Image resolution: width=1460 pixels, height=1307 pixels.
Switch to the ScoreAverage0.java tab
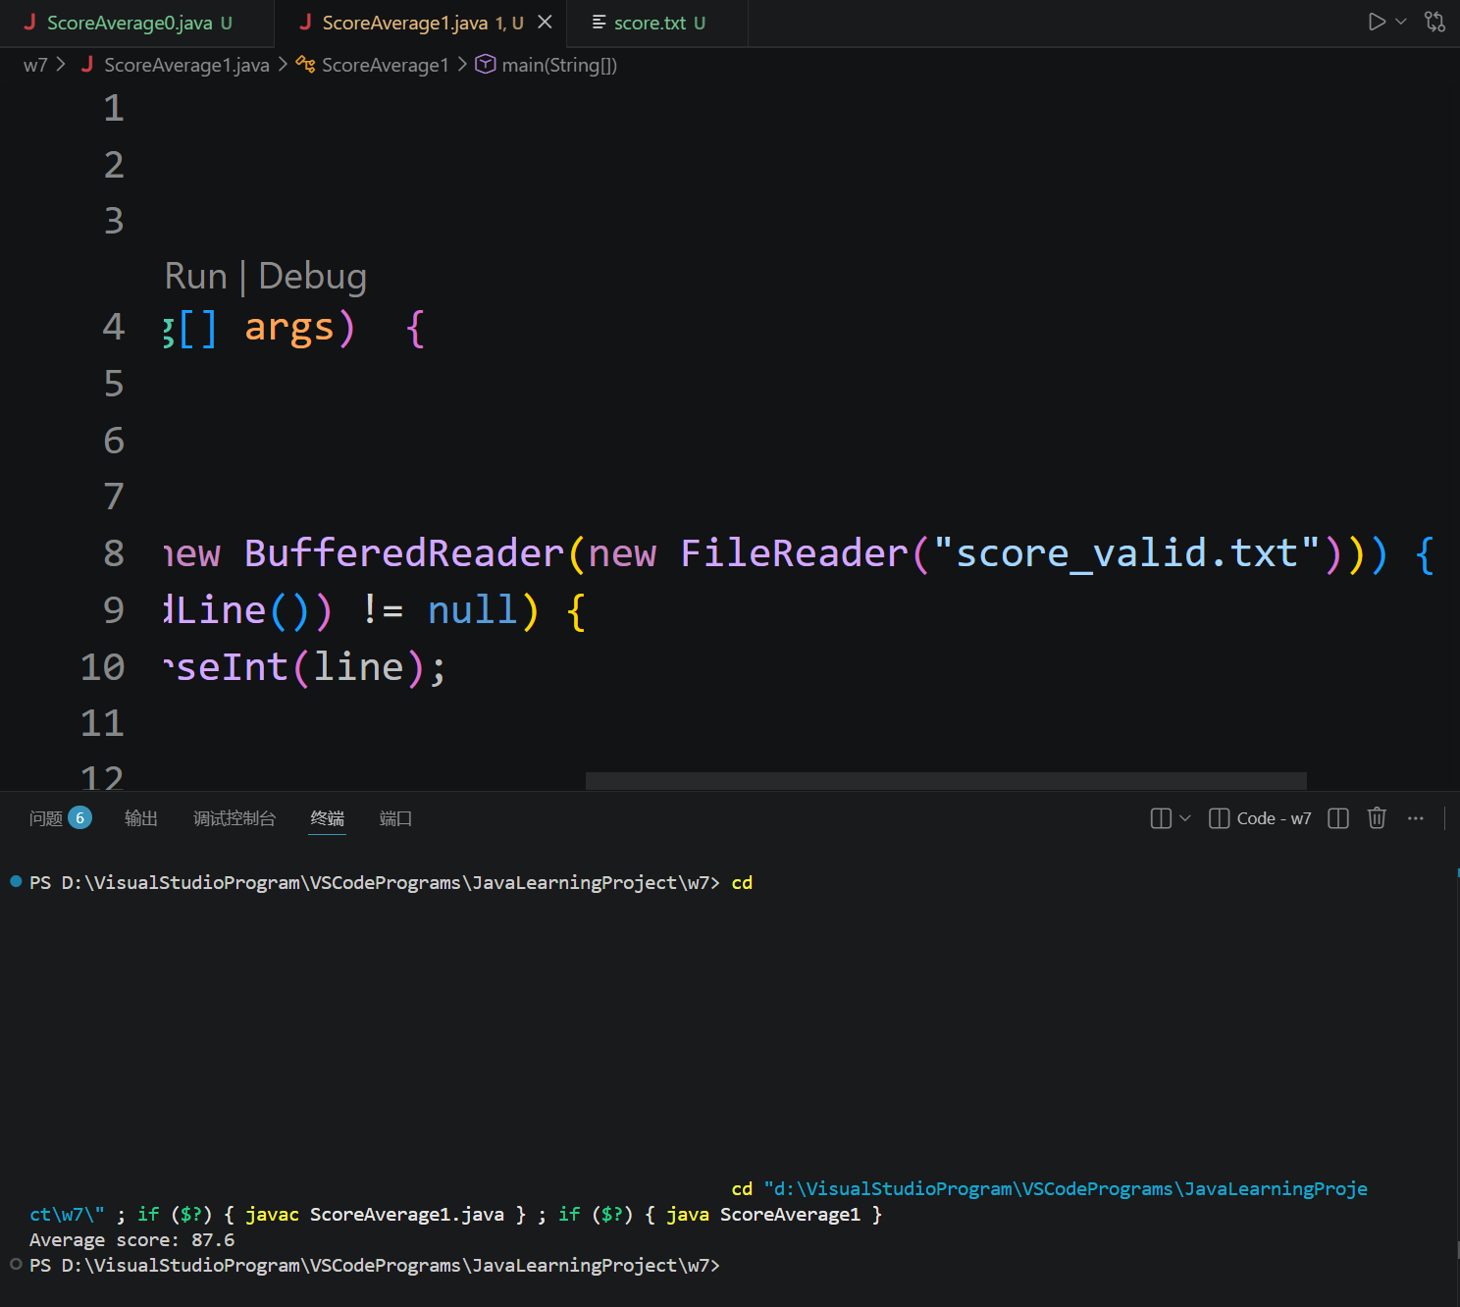point(130,23)
